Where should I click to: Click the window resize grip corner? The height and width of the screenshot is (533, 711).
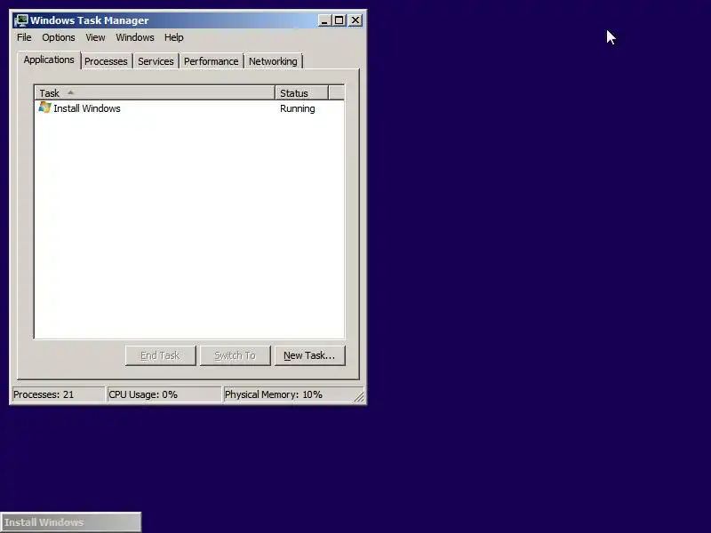[x=359, y=397]
